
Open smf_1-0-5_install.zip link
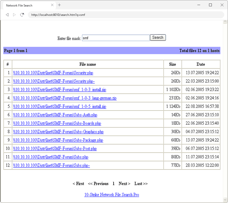60,106
